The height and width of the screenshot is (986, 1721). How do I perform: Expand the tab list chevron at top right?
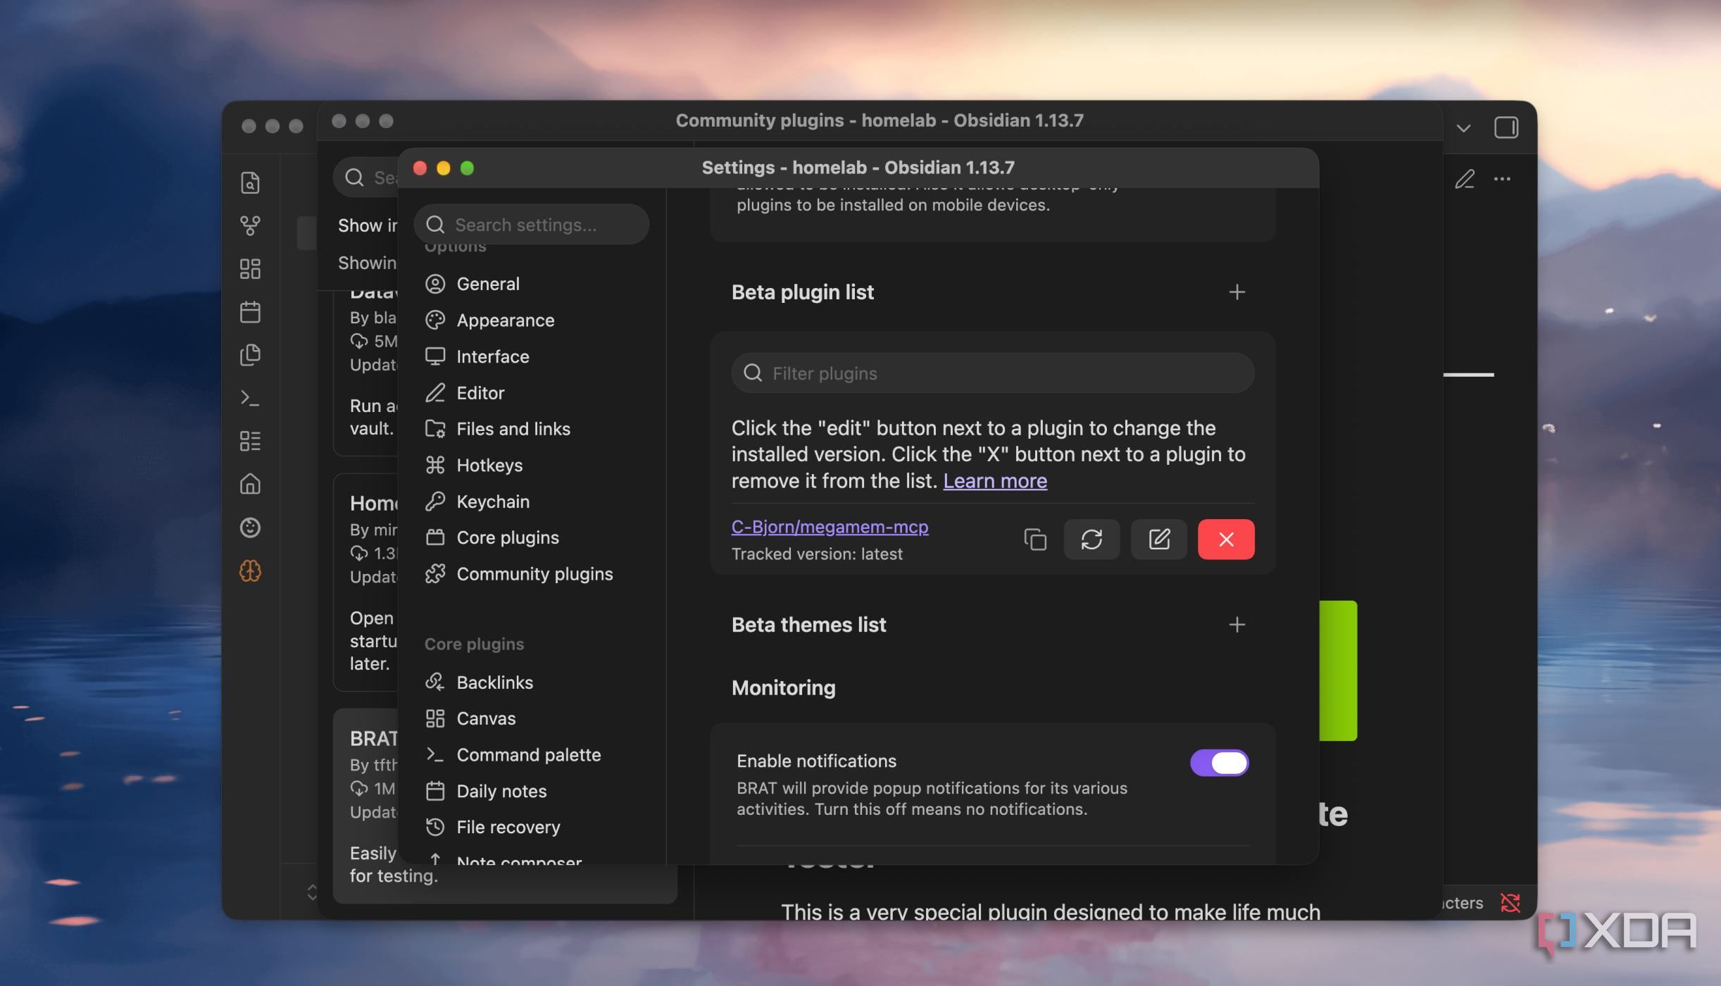1463,128
